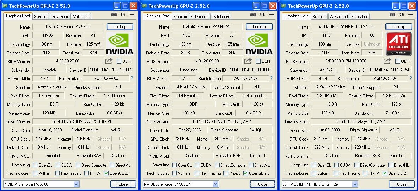Switch to Validation tab in FIRE GL window

pyautogui.click(x=360, y=16)
